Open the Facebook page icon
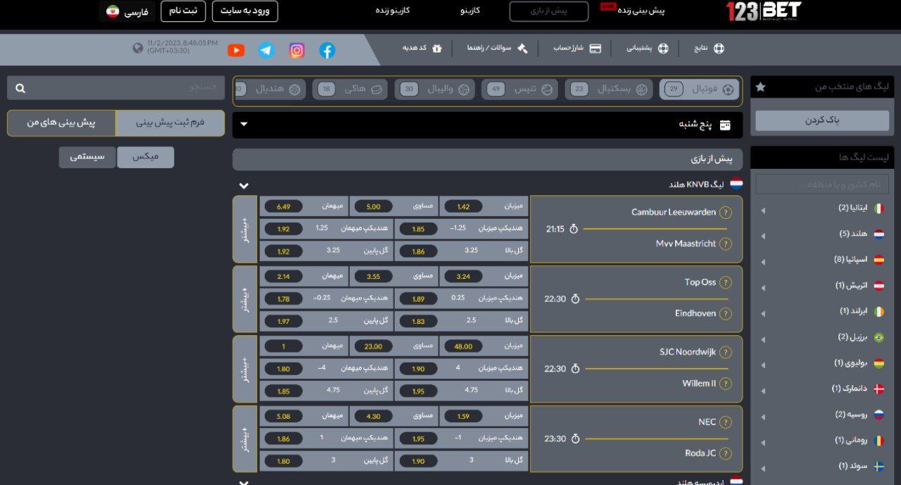Image resolution: width=901 pixels, height=485 pixels. point(327,50)
